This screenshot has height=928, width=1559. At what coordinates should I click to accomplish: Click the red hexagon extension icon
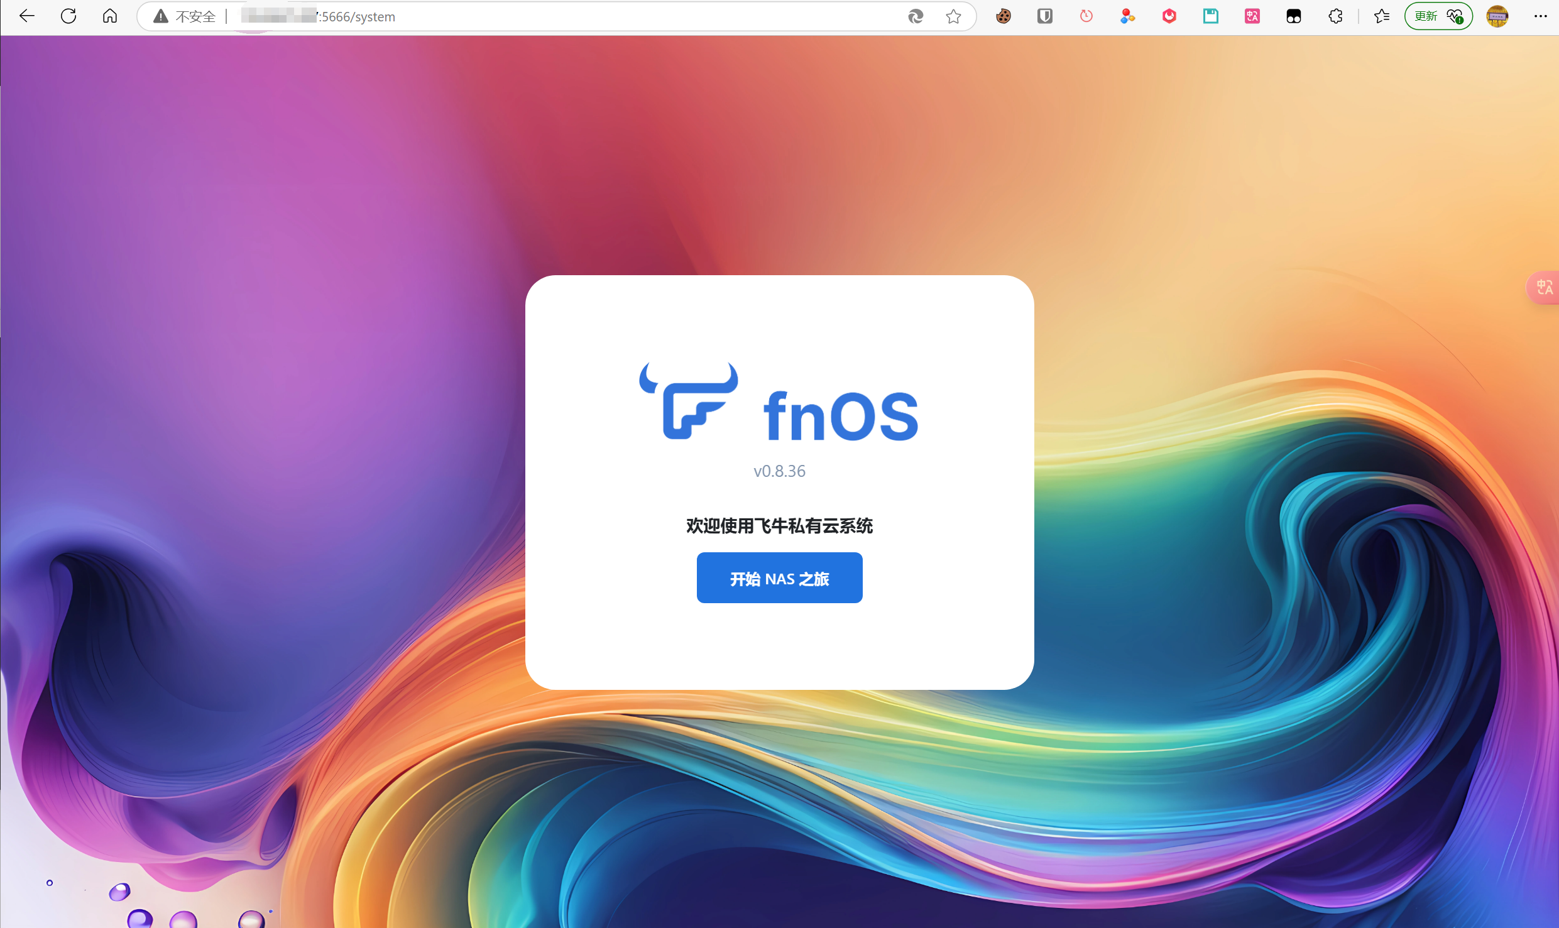[1169, 16]
